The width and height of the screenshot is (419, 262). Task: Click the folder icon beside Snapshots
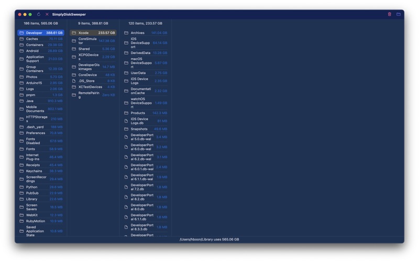[x=126, y=129]
